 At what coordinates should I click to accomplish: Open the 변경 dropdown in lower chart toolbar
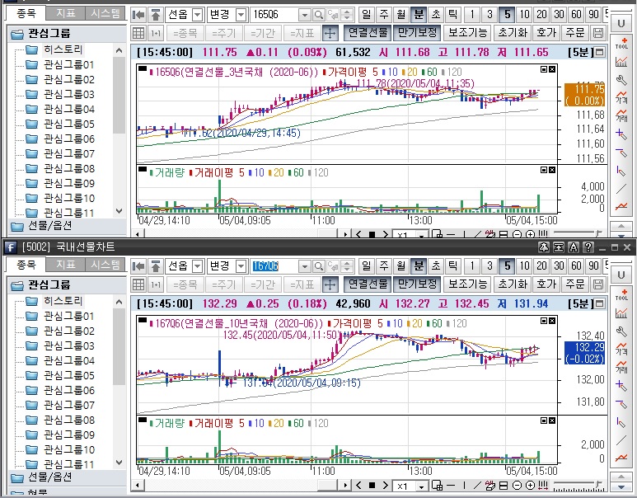coord(240,266)
